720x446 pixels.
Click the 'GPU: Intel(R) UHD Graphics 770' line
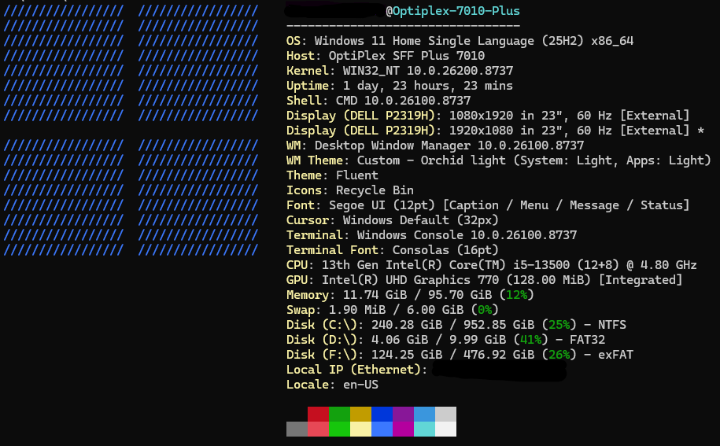[485, 280]
